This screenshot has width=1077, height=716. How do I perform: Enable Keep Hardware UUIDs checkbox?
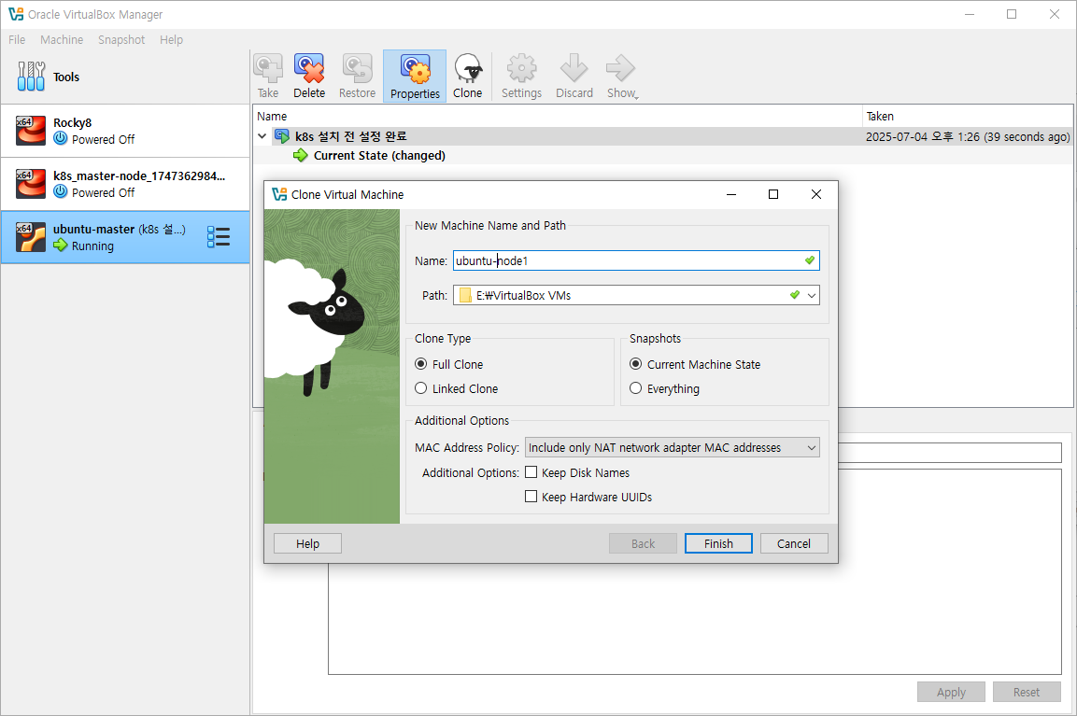[531, 497]
